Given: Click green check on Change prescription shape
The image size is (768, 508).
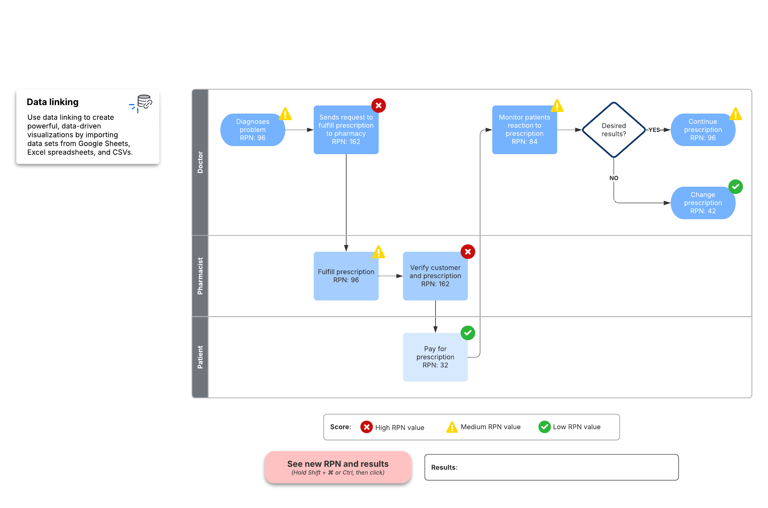Looking at the screenshot, I should pyautogui.click(x=735, y=187).
